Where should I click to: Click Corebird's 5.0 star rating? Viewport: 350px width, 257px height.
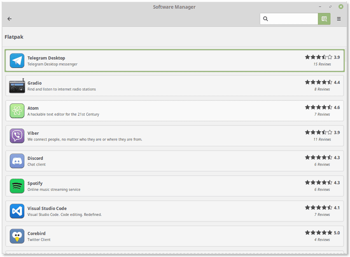coord(322,233)
